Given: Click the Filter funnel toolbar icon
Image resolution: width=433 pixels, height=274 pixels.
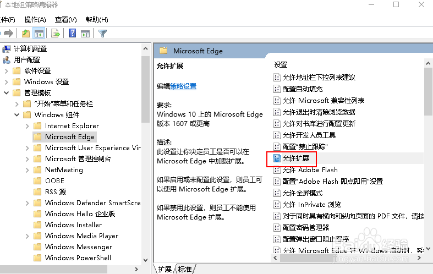Looking at the screenshot, I should pyautogui.click(x=102, y=34).
